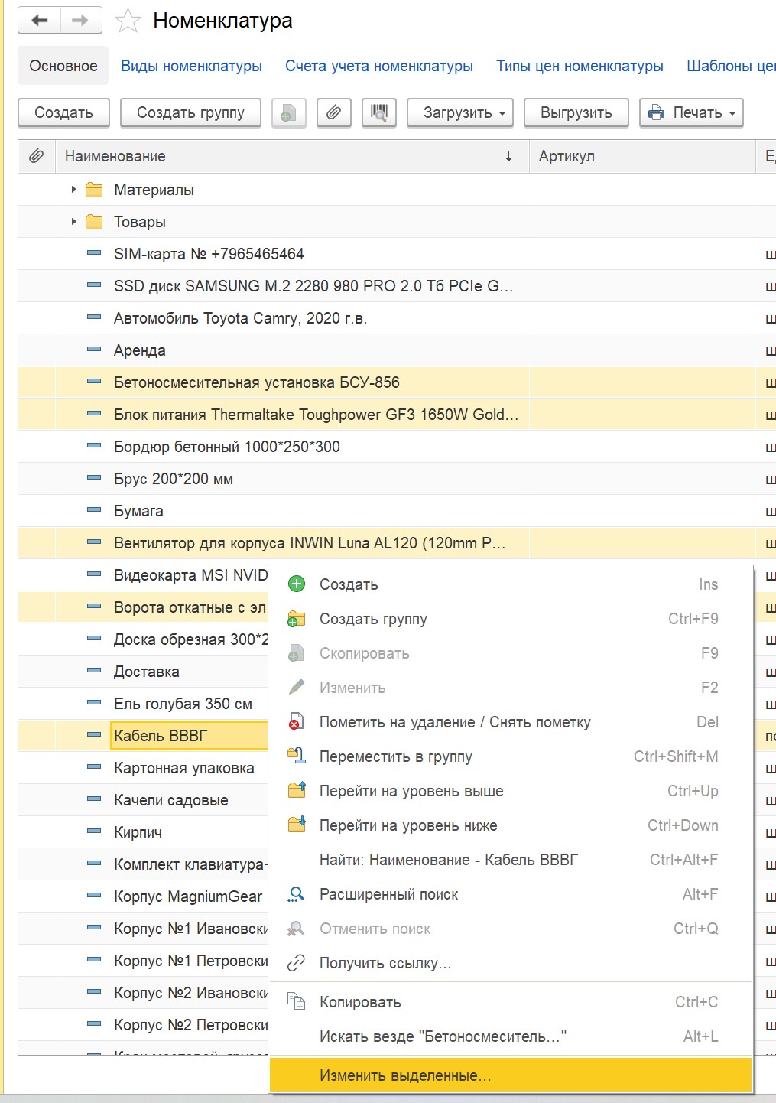
Task: Click the Создать группу toolbar button
Action: (190, 113)
